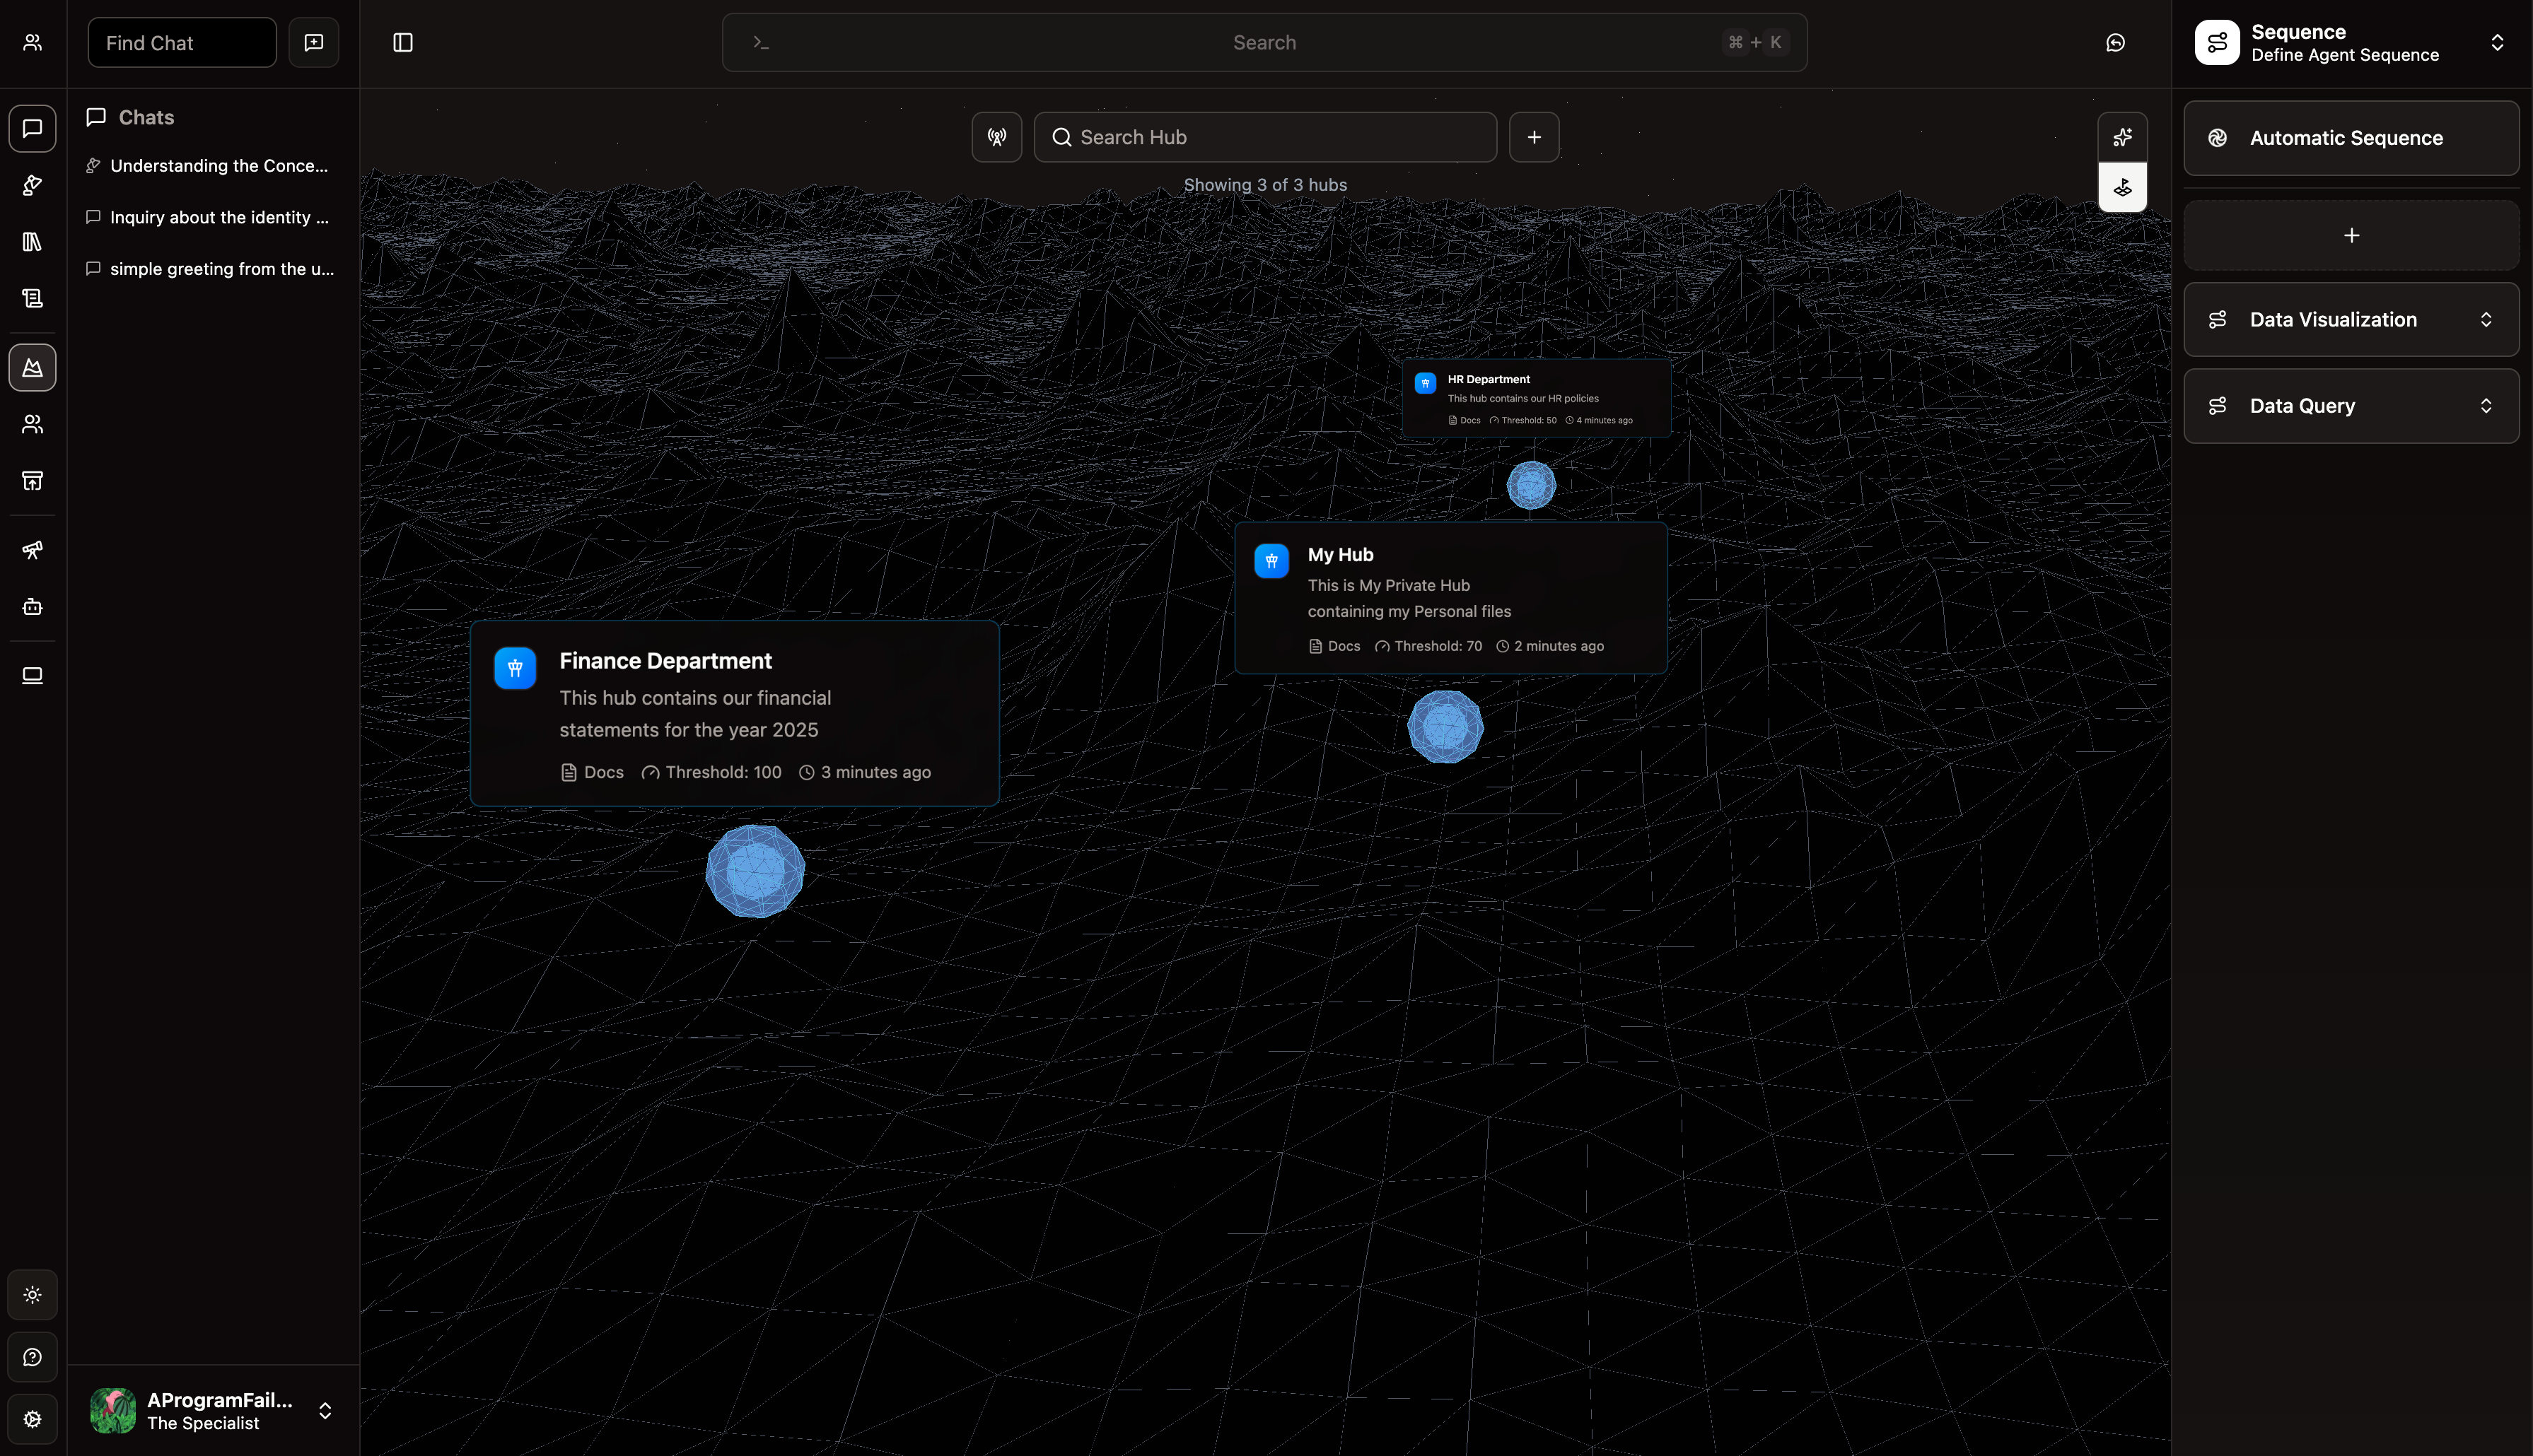Click the telescope icon in left sidebar

tap(32, 550)
